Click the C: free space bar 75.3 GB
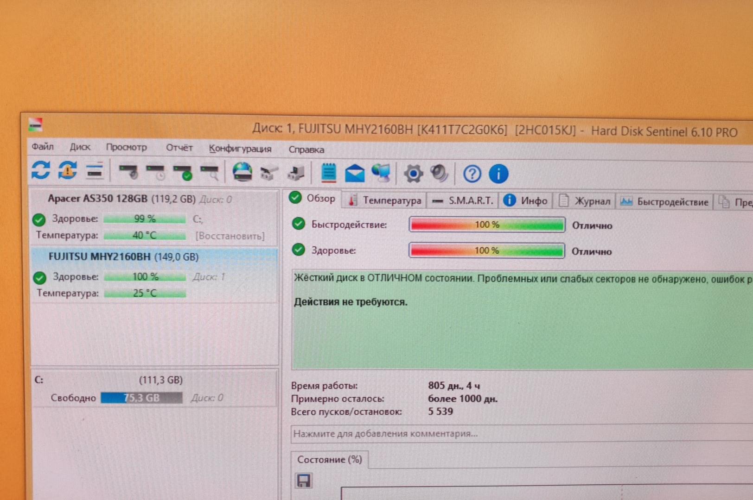This screenshot has height=500, width=753. tap(141, 398)
